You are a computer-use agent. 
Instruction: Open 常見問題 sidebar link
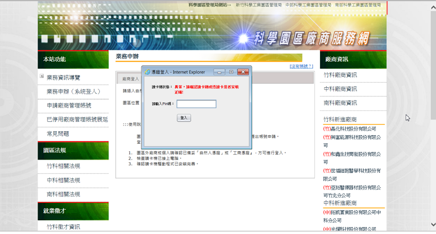pyautogui.click(x=58, y=133)
